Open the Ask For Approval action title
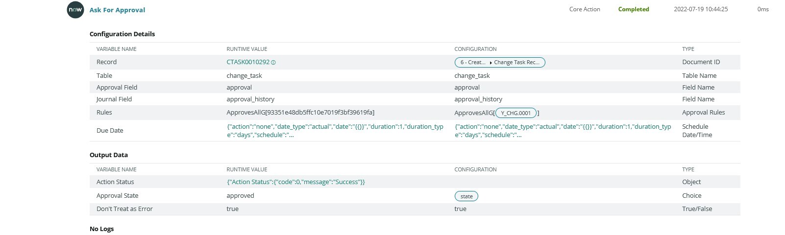Image resolution: width=785 pixels, height=235 pixels. point(117,10)
